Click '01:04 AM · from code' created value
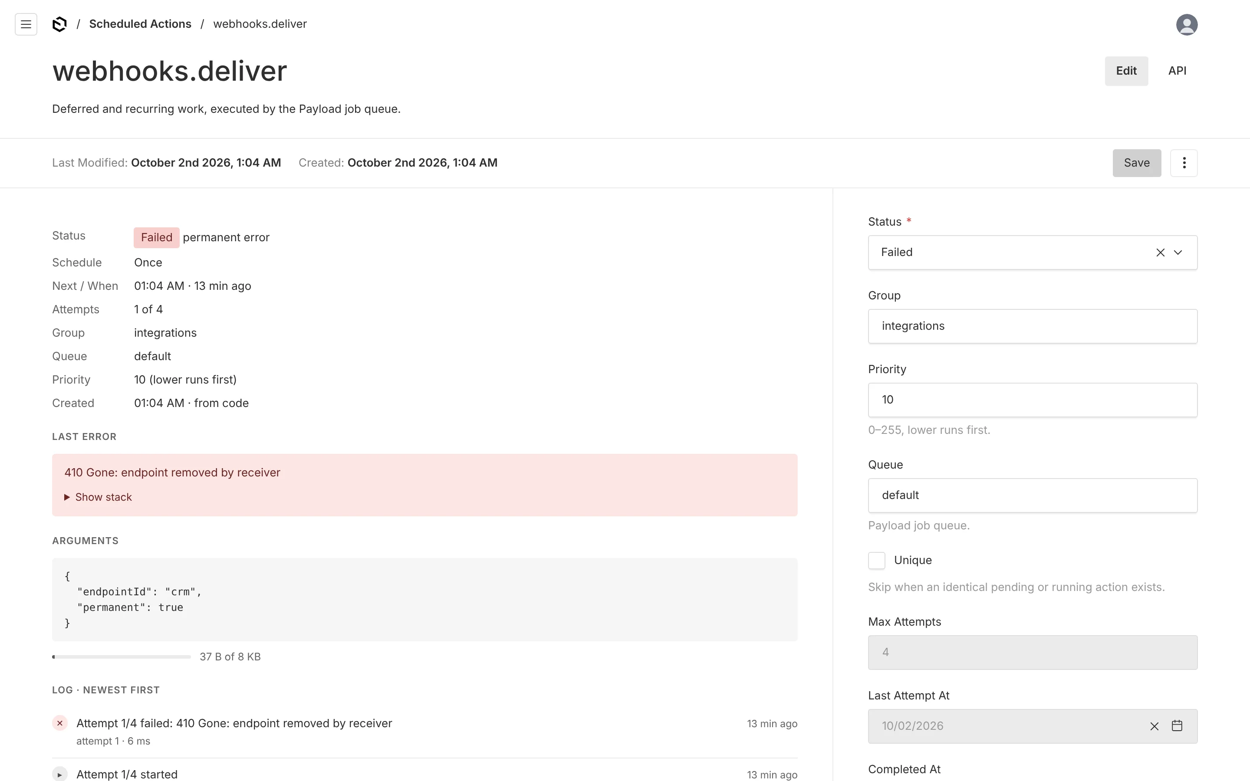Screen dimensions: 1250x781 tap(191, 404)
